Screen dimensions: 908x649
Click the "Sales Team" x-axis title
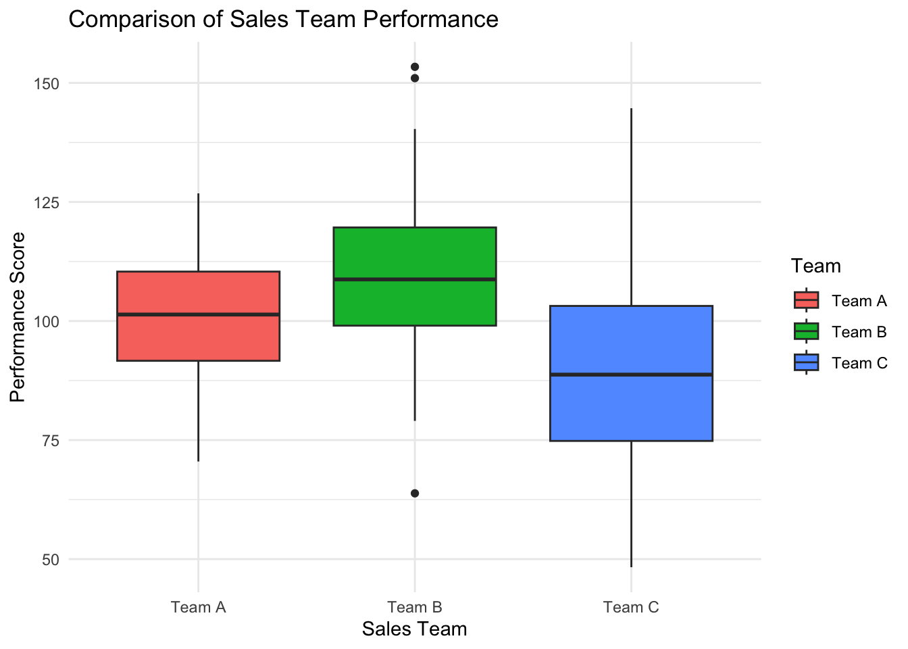pos(414,629)
